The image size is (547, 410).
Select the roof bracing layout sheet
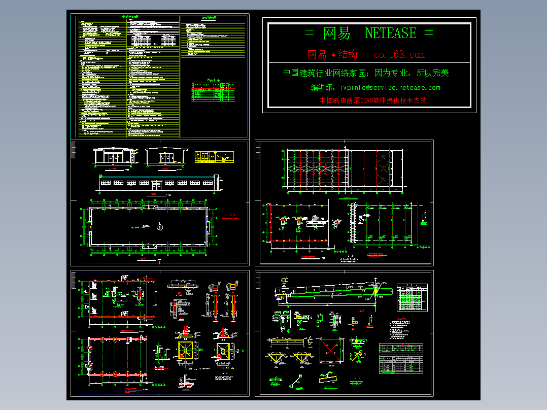(x=345, y=203)
